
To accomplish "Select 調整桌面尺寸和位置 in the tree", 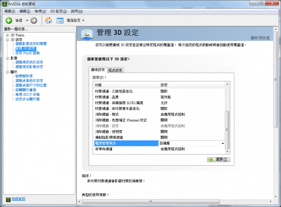I will (x=31, y=85).
